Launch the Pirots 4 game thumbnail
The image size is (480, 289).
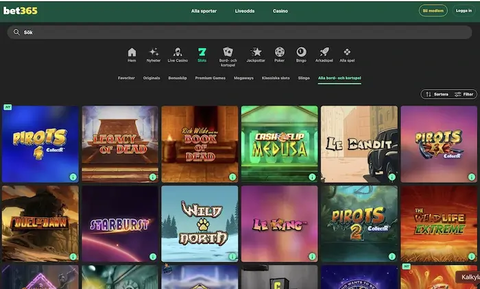pos(40,144)
